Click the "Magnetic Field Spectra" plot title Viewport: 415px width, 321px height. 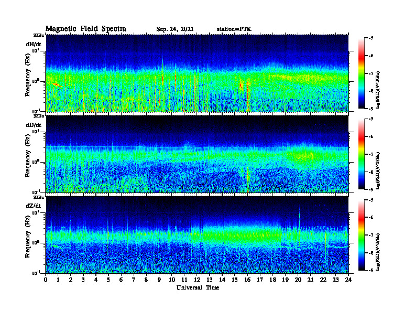(86, 29)
